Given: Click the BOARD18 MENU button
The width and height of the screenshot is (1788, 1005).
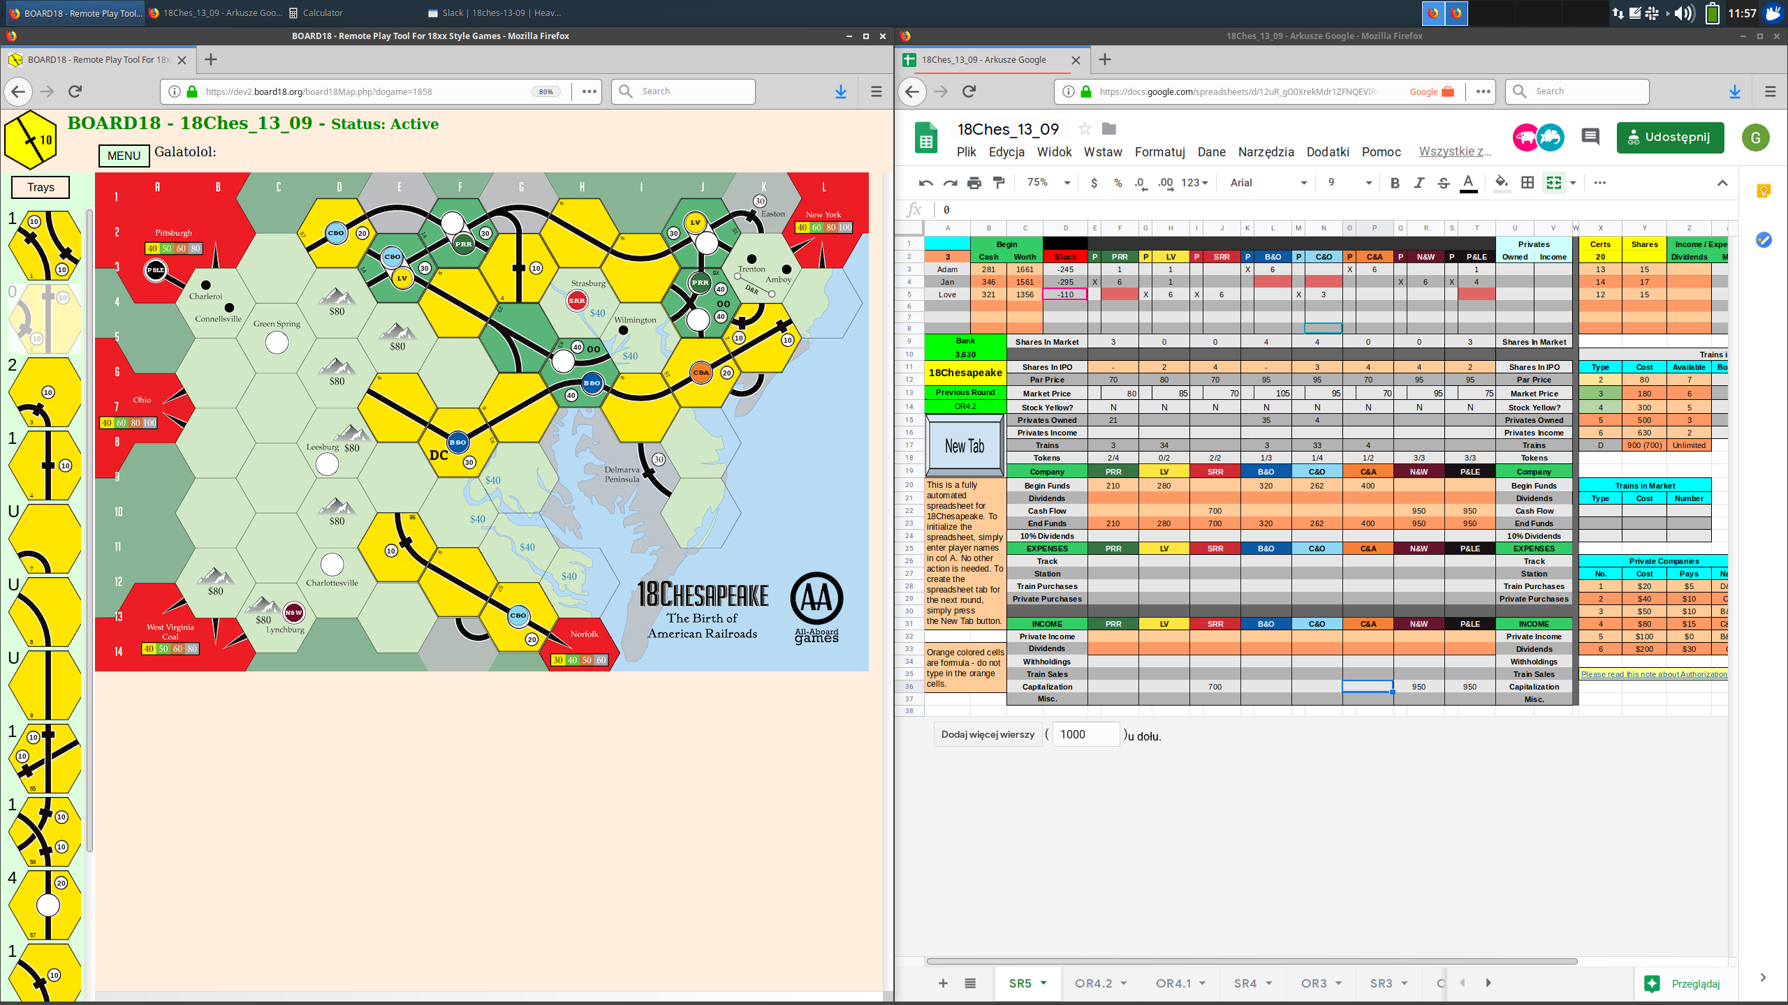Looking at the screenshot, I should [124, 156].
